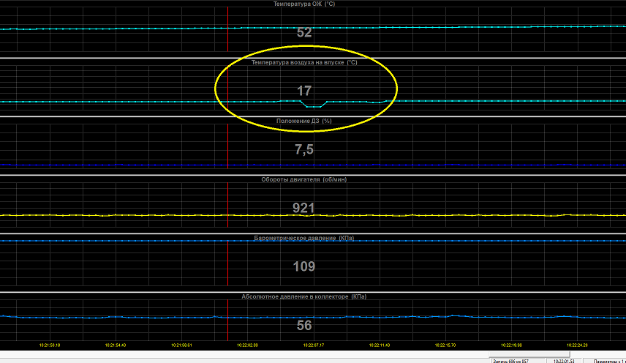Screen dimensions: 626x363
Task: Click the barometric pressure value 109
Action: pyautogui.click(x=304, y=266)
